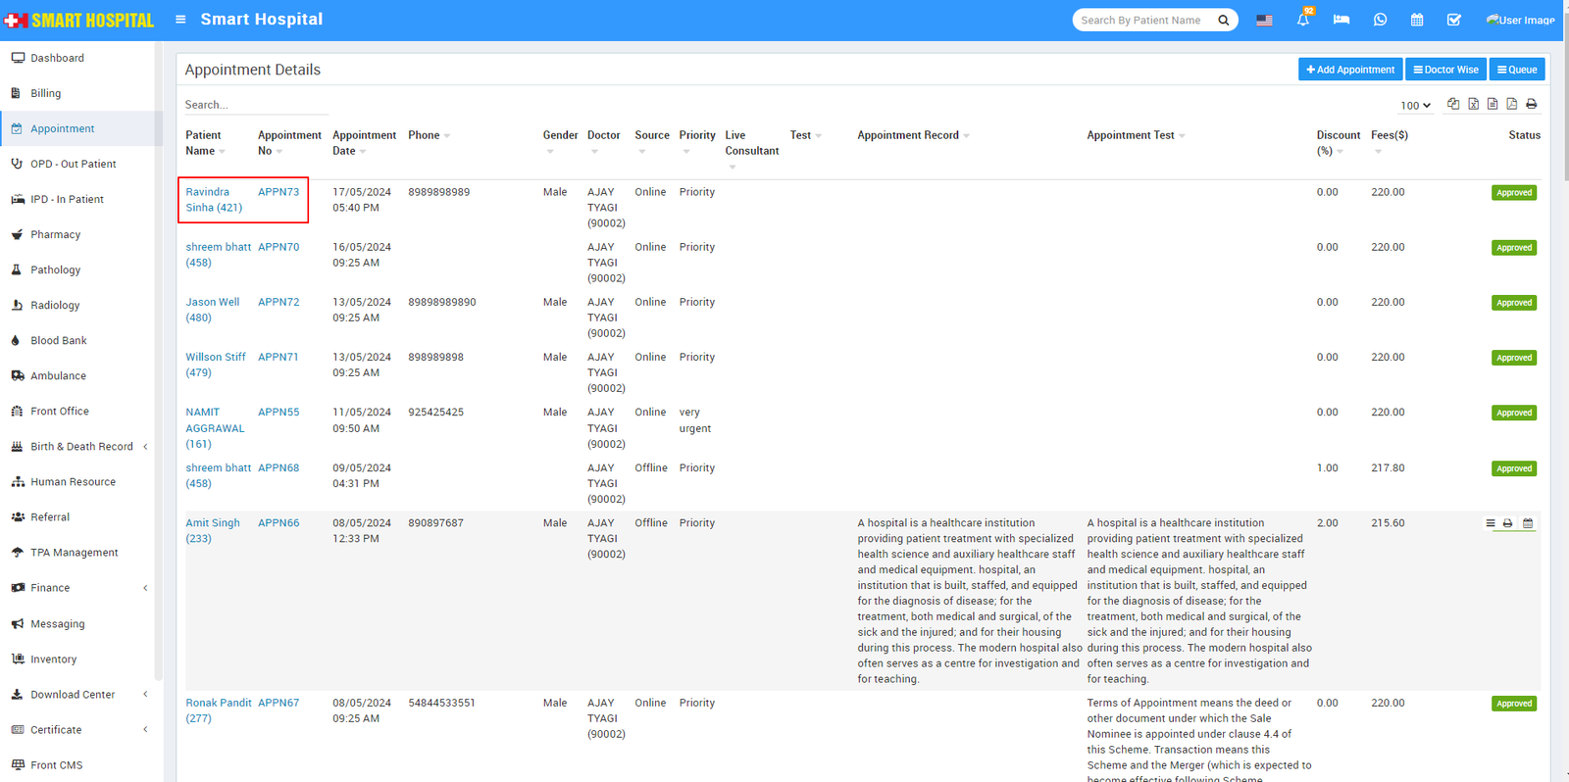Open the notifications bell
Viewport: 1569px width, 782px height.
point(1302,20)
